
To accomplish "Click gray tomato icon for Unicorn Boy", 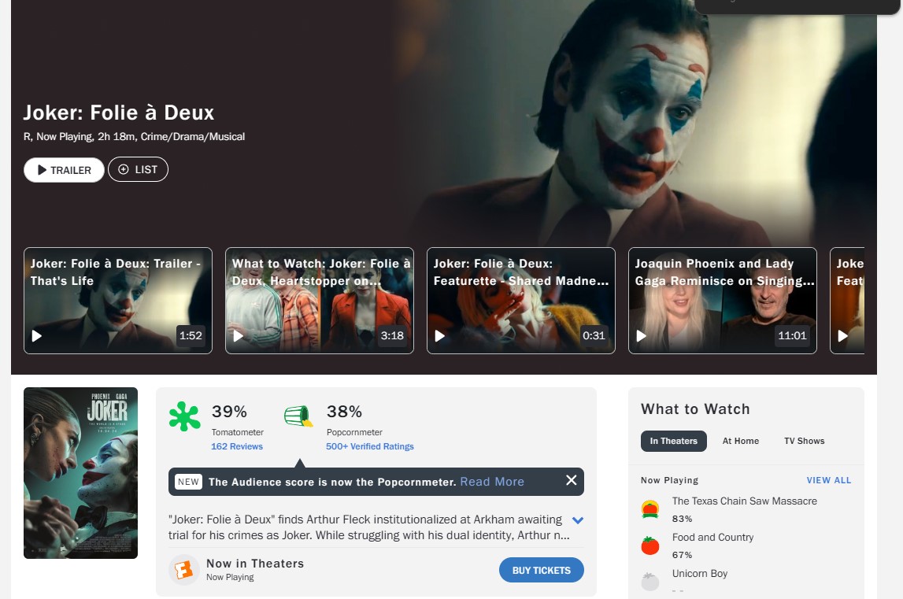I will 650,582.
